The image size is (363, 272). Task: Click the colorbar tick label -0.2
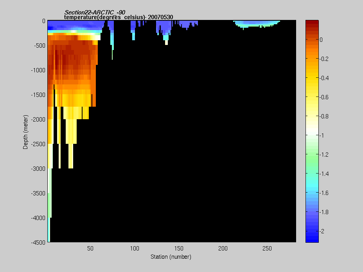(324, 59)
